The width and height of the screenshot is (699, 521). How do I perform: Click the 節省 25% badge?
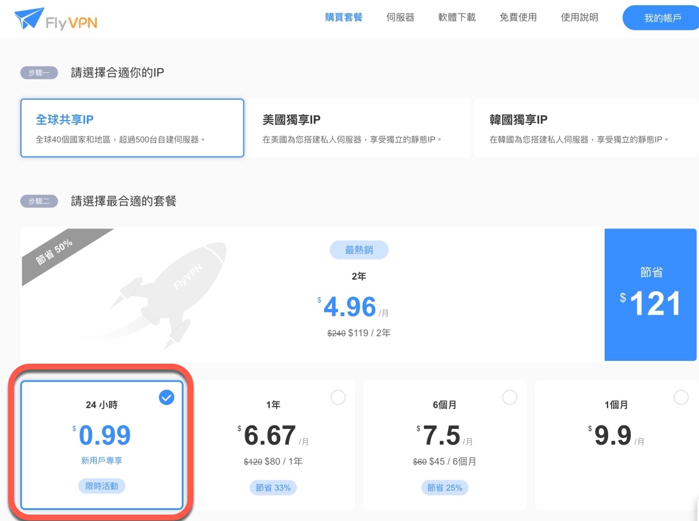[x=445, y=487]
